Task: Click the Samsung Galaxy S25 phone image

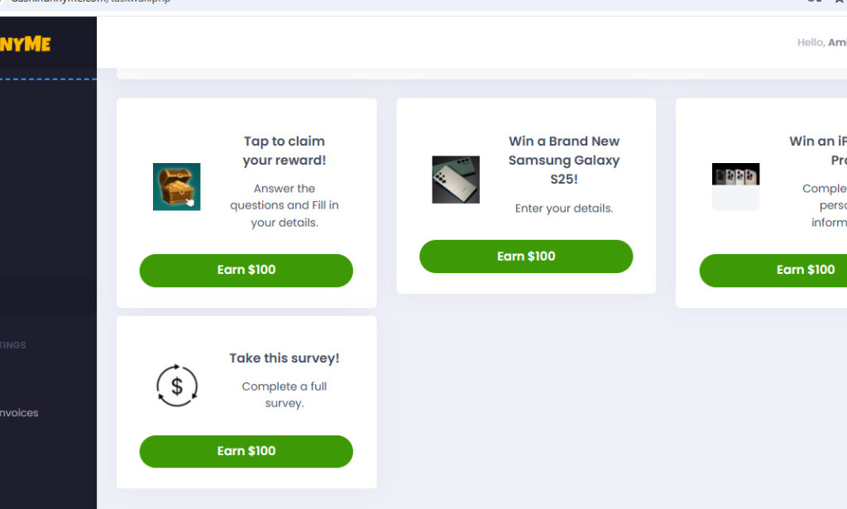Action: tap(455, 179)
